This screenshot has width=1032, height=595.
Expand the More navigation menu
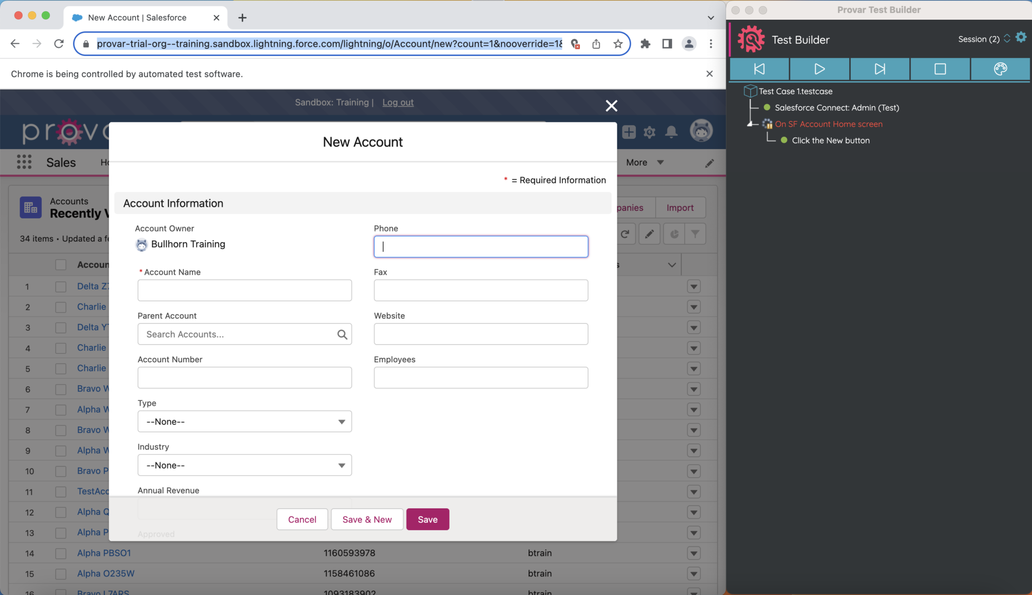pyautogui.click(x=645, y=163)
